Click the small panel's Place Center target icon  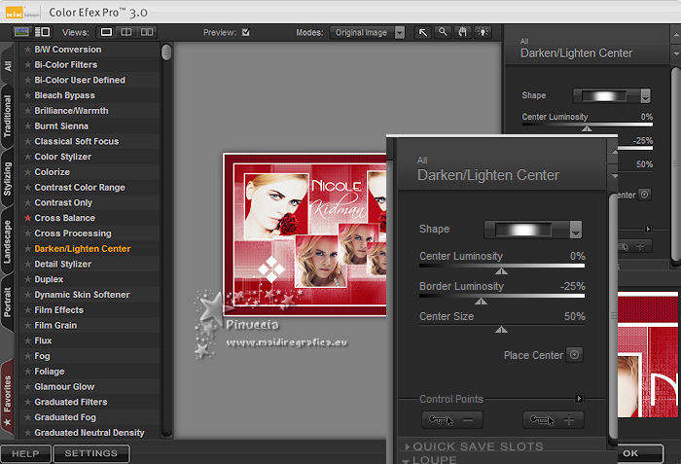point(645,195)
